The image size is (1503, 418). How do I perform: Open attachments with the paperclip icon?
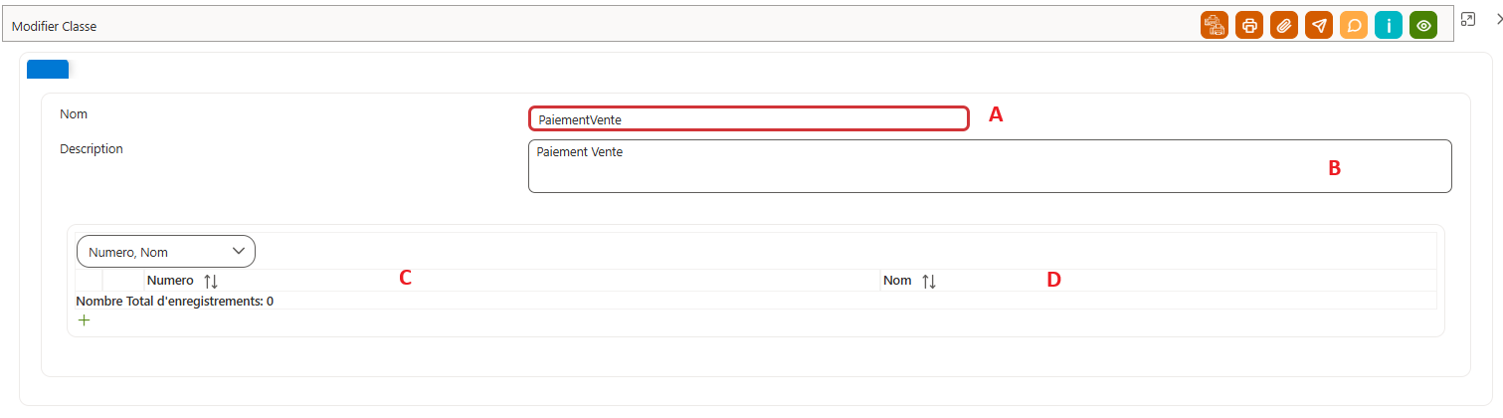click(1284, 26)
